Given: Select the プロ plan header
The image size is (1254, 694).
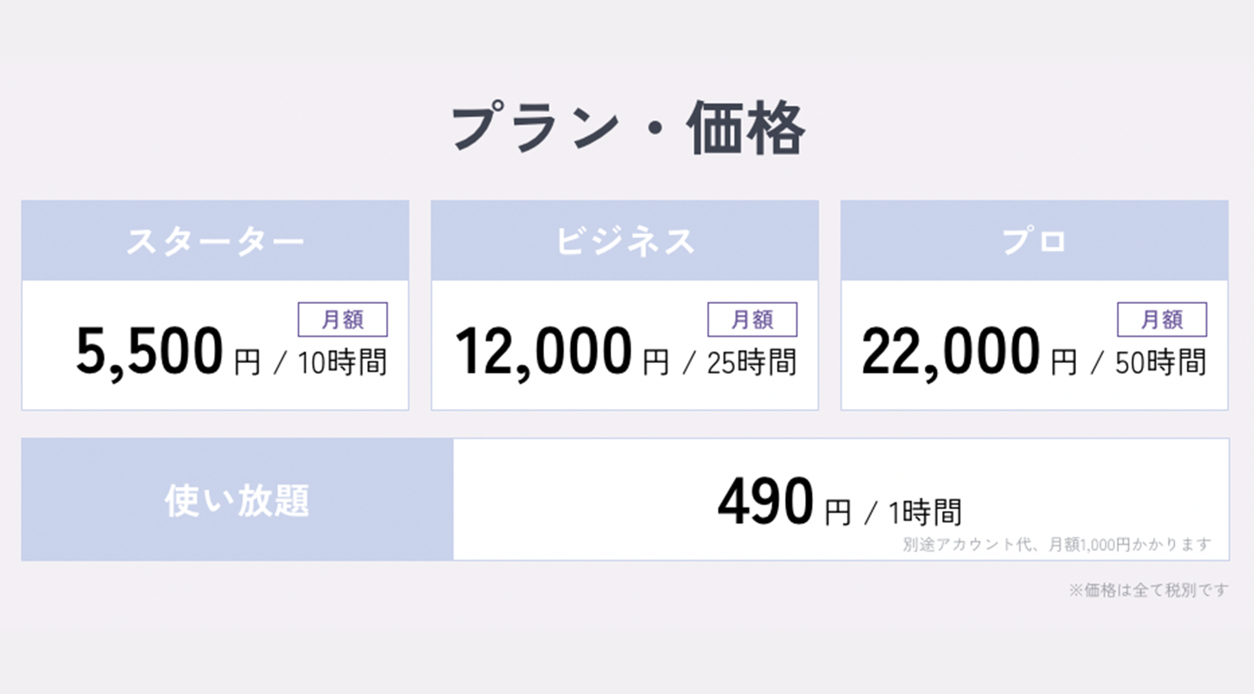Looking at the screenshot, I should pyautogui.click(x=1034, y=242).
